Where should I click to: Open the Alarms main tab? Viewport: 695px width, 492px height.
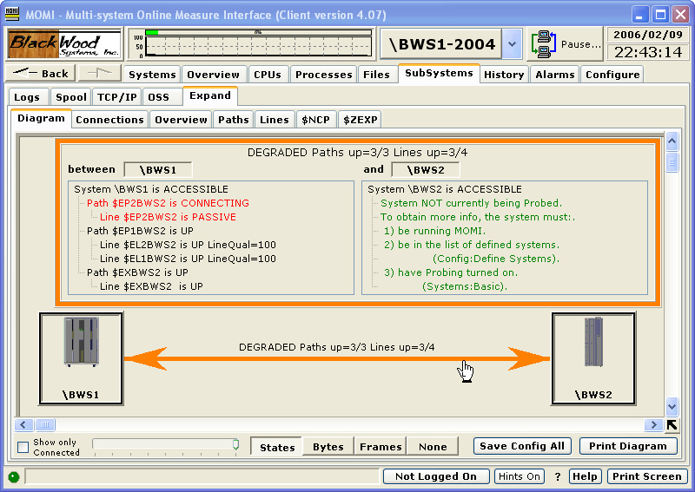click(554, 75)
